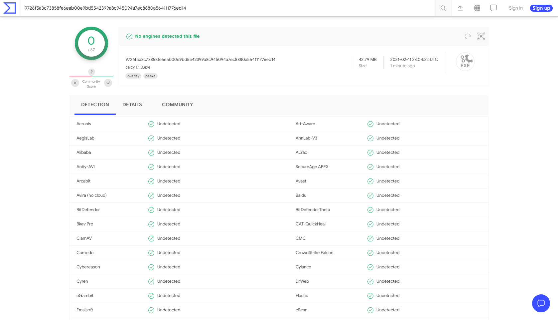
Task: Click the AegisLab engine name
Action: [85, 138]
